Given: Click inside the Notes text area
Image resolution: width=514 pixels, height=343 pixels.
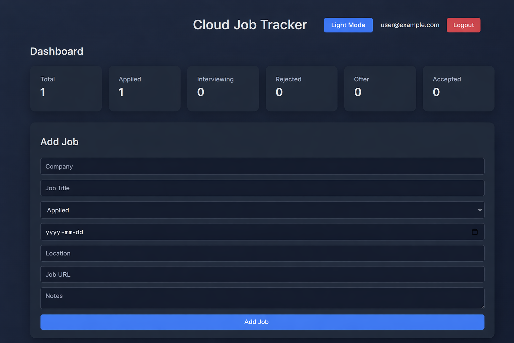Looking at the screenshot, I should coord(262,298).
